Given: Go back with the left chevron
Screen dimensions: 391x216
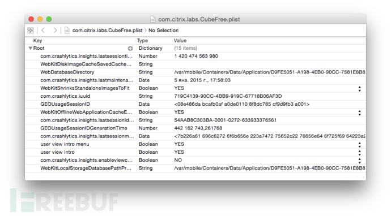Looking at the screenshot, I should 43,31.
